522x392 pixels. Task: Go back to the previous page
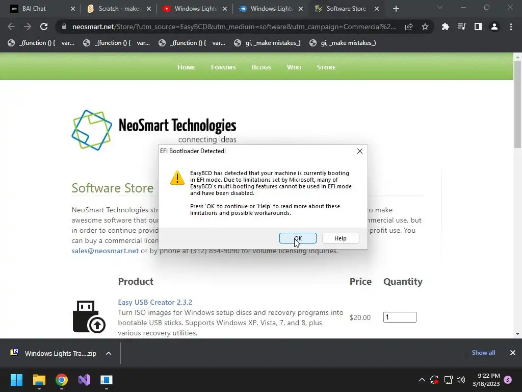[x=11, y=27]
